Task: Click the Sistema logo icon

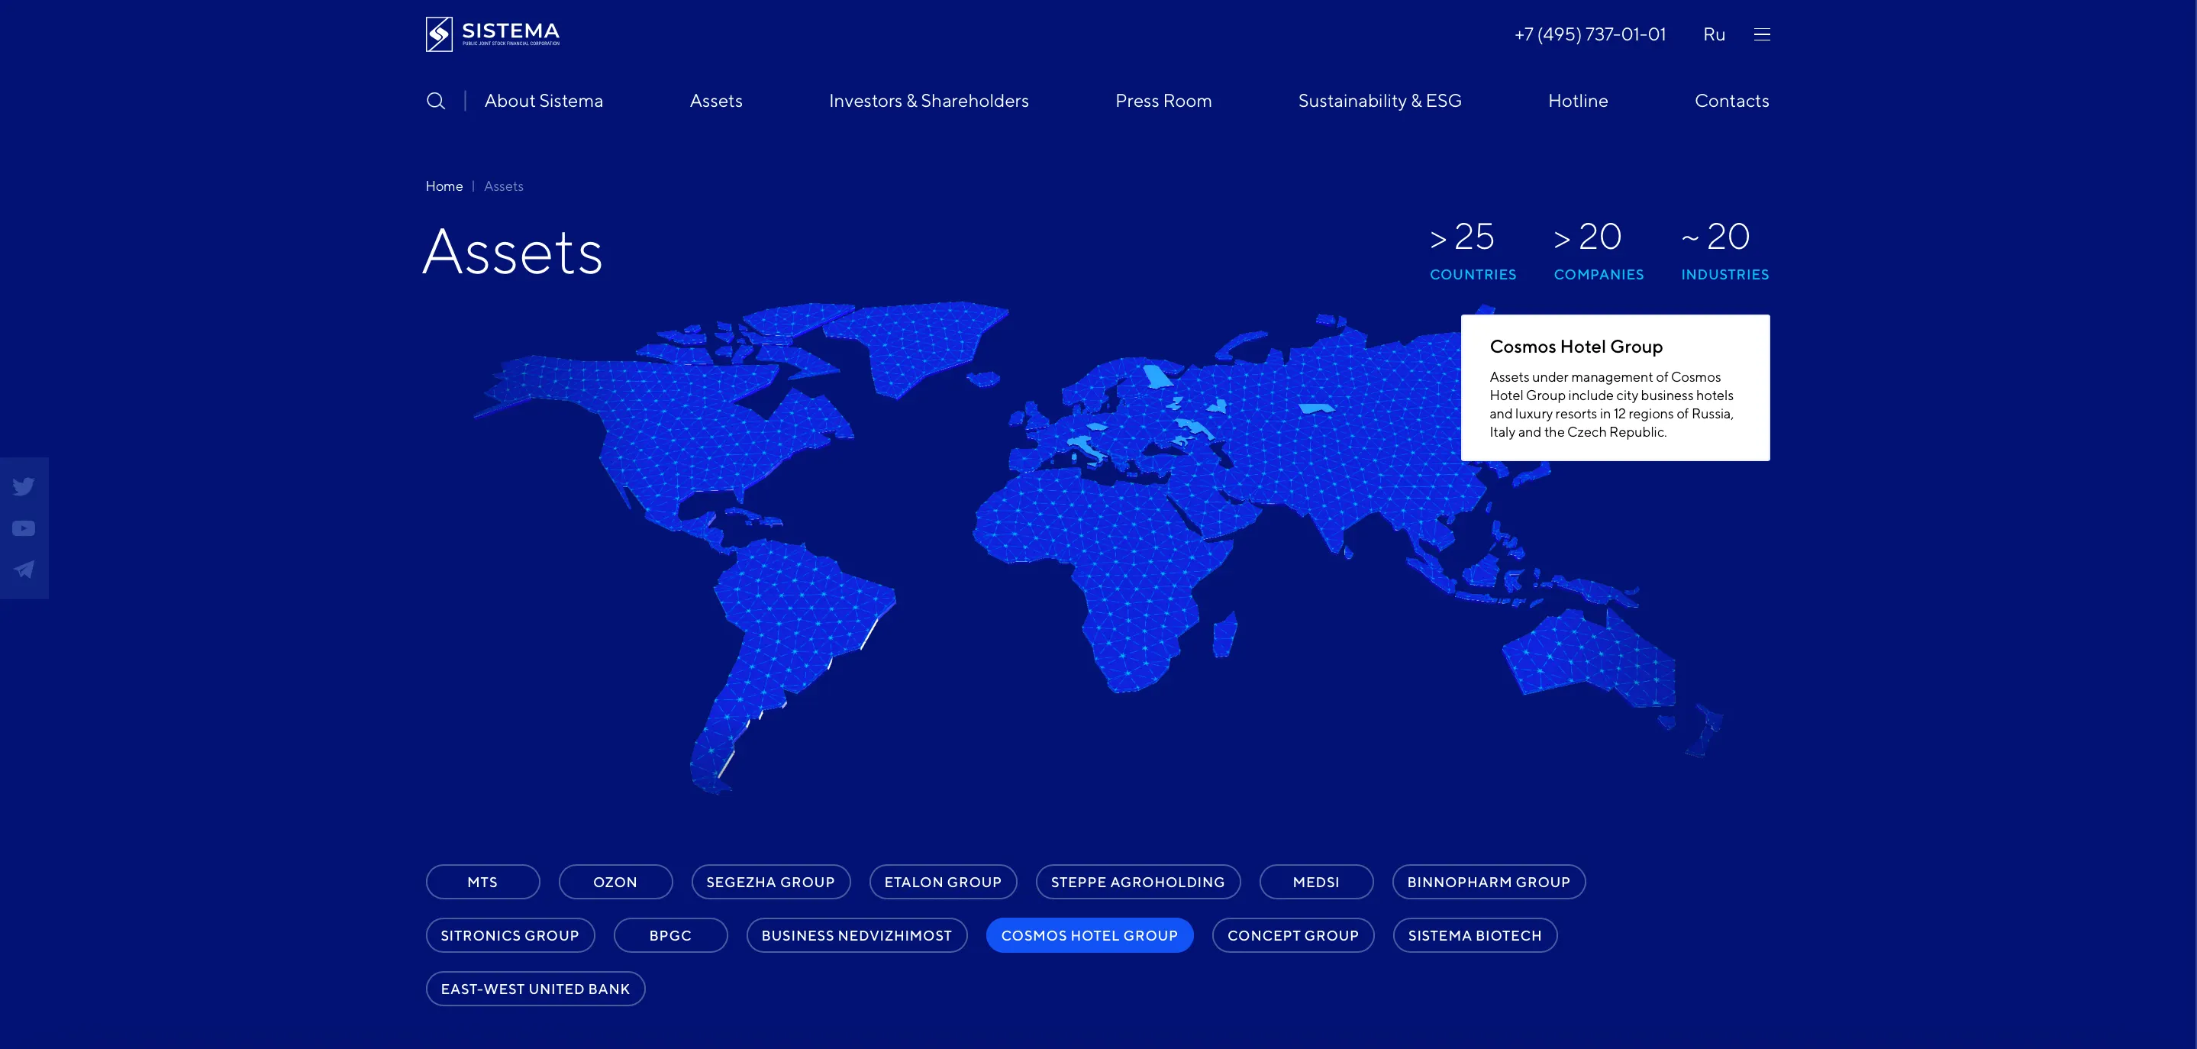Action: (x=439, y=34)
